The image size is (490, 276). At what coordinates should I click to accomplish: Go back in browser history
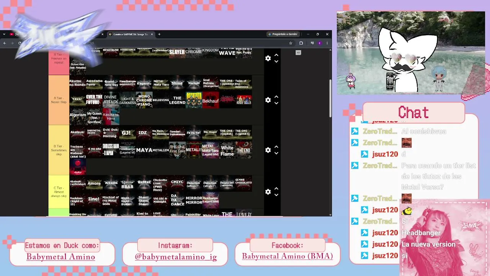[x=5, y=43]
